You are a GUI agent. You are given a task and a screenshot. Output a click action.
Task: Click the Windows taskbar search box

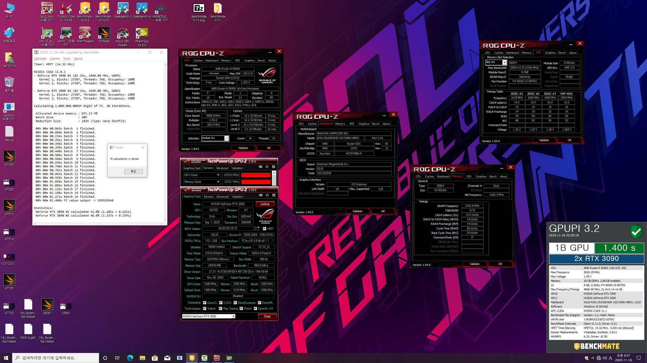tap(56, 358)
